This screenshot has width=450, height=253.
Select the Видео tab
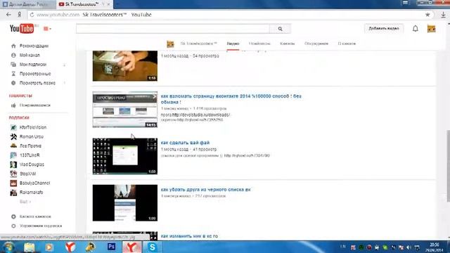coord(233,44)
